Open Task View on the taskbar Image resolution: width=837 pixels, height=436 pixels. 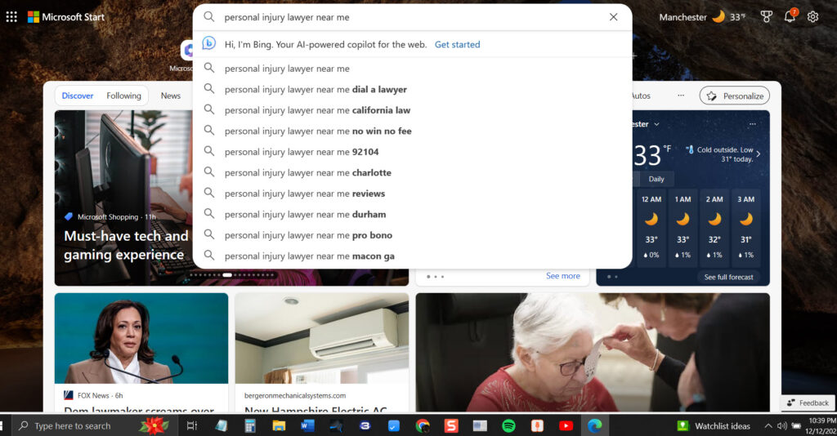(x=192, y=425)
